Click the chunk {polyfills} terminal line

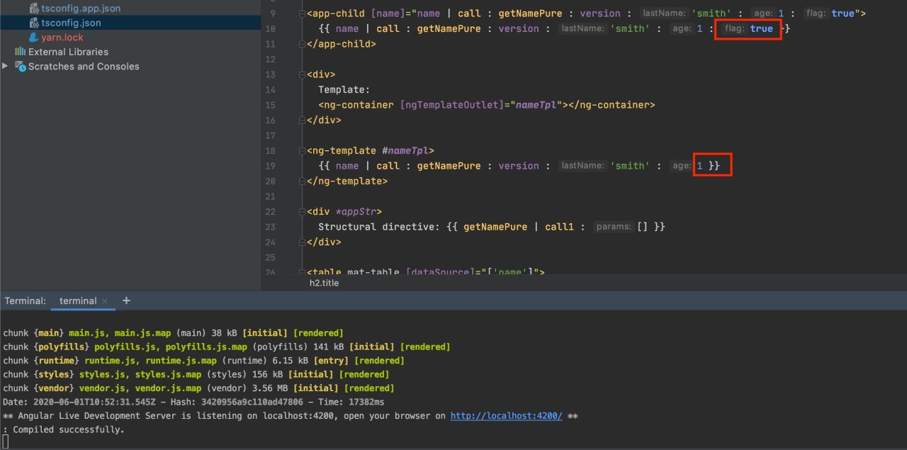227,347
